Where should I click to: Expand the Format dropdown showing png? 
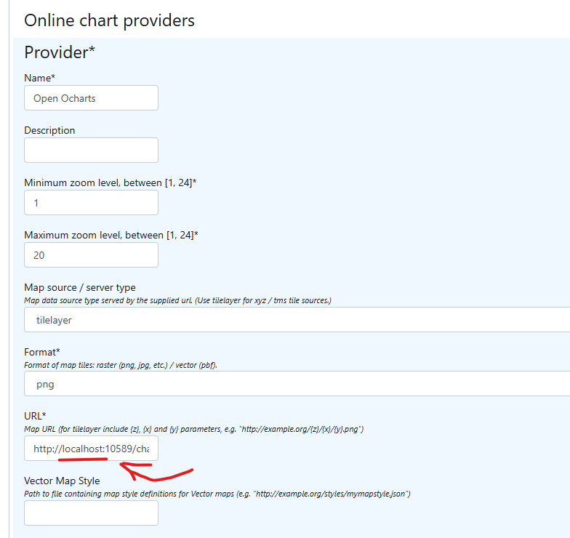pos(298,384)
